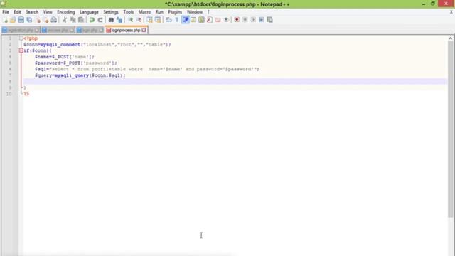Viewport: 455px width, 256px height.
Task: Click the Print toolbar icon
Action: pos(54,20)
